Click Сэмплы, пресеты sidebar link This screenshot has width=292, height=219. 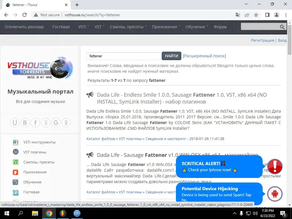tap(39, 162)
